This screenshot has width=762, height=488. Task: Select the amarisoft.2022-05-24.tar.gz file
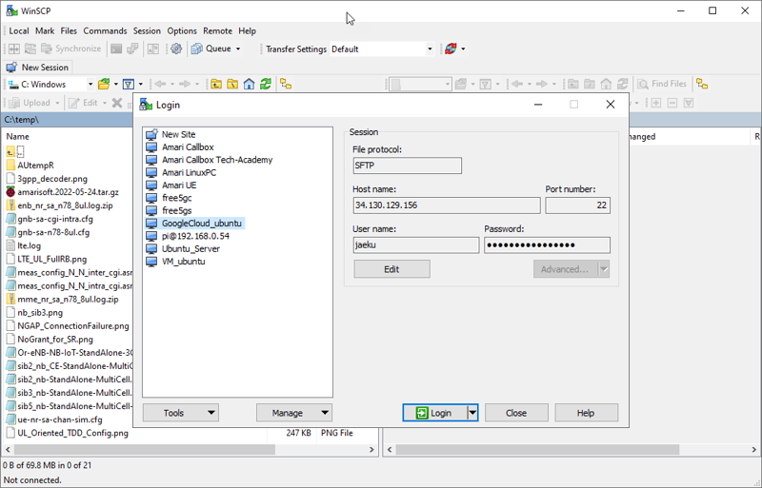pos(68,192)
